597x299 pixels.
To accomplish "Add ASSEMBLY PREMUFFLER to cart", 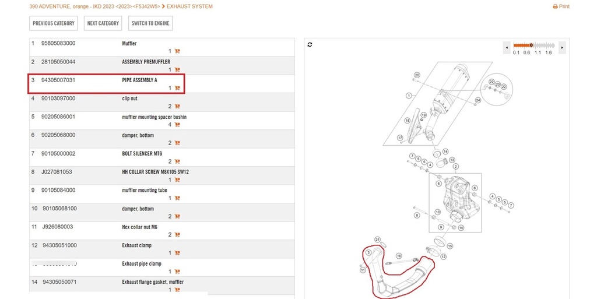I will click(x=177, y=69).
